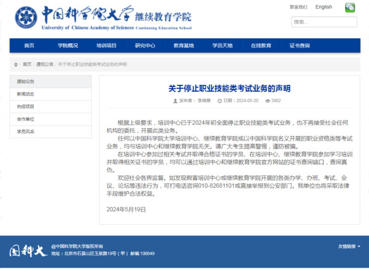The width and height of the screenshot is (369, 269).
Task: Click the closing date 2024年5月19日
Action: coord(126,209)
